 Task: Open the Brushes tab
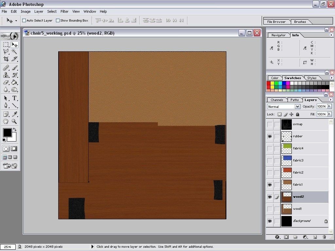click(x=300, y=22)
